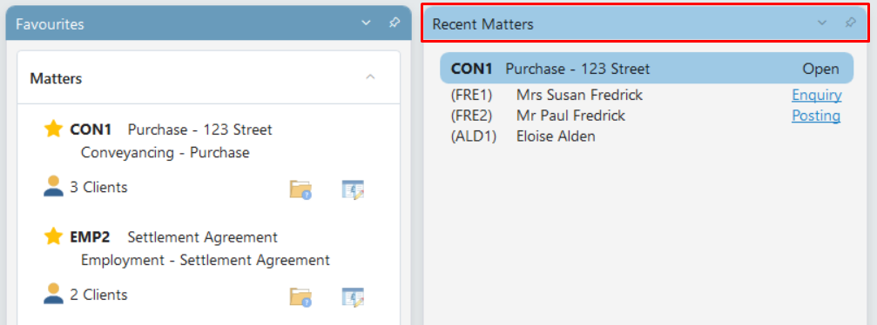
Task: Collapse the Matters section chevron
Action: (x=370, y=77)
